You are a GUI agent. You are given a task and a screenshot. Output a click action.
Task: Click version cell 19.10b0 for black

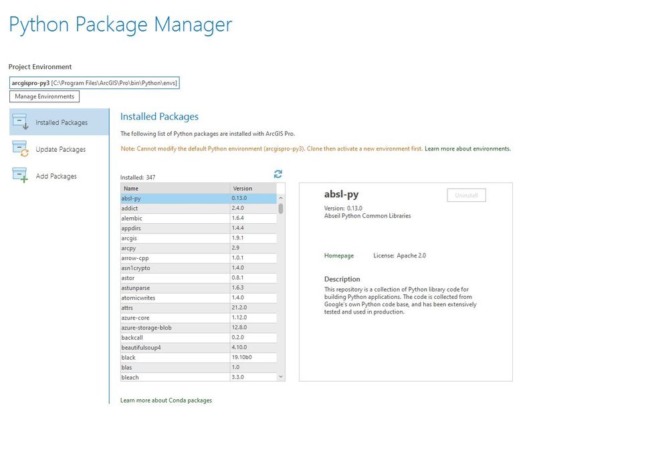[253, 357]
